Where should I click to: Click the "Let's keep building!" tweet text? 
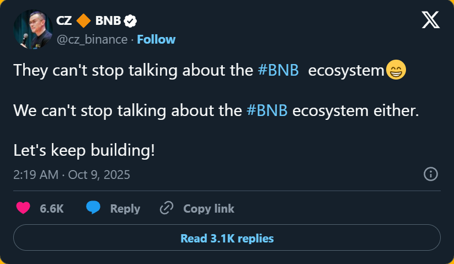[84, 149]
